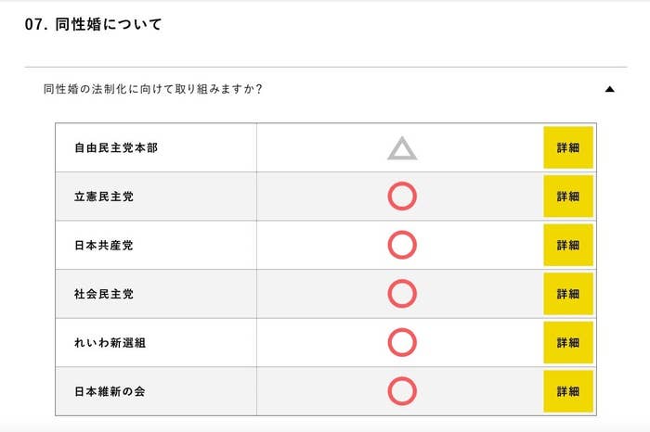Click the red circle icon for れいわ新選組
Viewport: 650px width, 432px height.
pos(402,343)
